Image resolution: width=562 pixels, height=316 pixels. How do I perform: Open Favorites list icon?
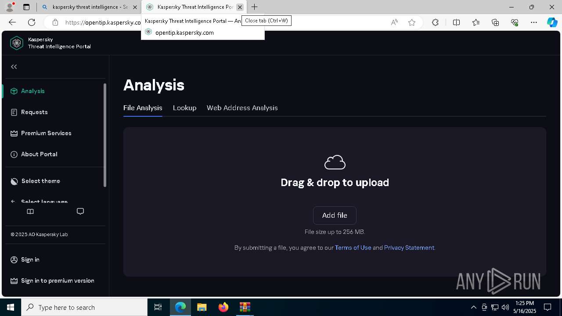[476, 22]
